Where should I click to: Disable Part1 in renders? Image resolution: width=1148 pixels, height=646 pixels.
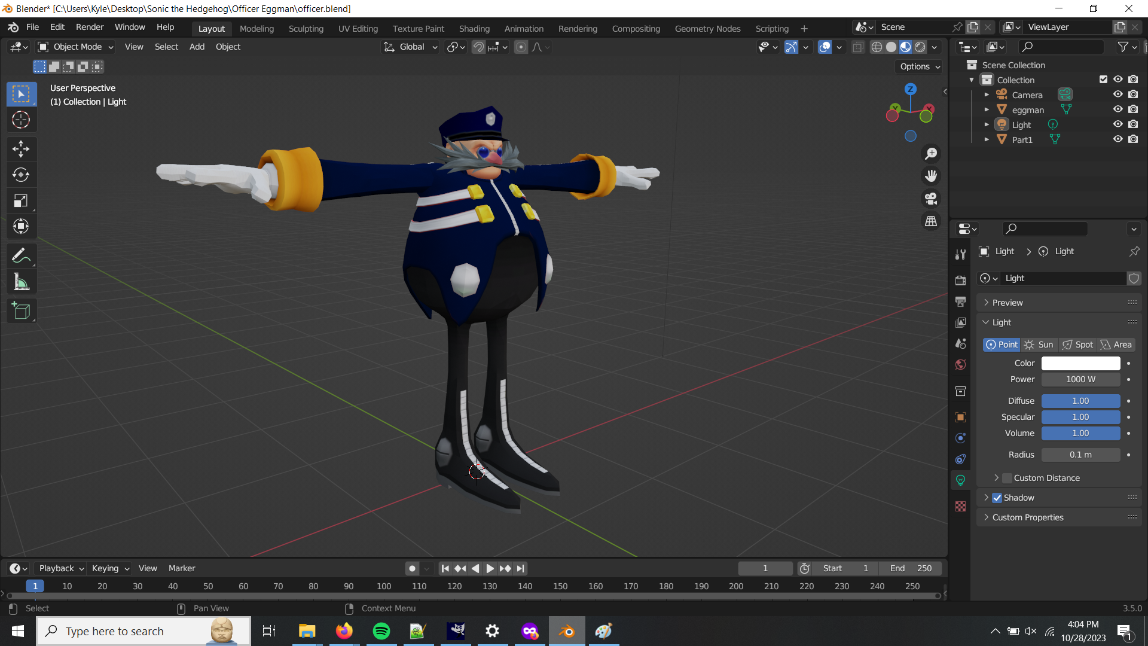point(1133,139)
